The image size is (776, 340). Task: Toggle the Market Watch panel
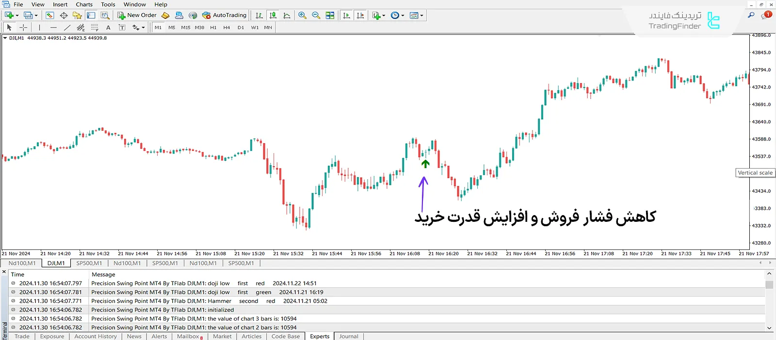(x=49, y=15)
